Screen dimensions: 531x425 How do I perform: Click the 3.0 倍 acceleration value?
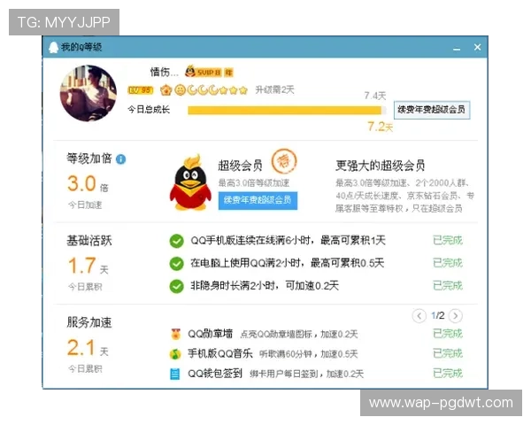pos(88,183)
